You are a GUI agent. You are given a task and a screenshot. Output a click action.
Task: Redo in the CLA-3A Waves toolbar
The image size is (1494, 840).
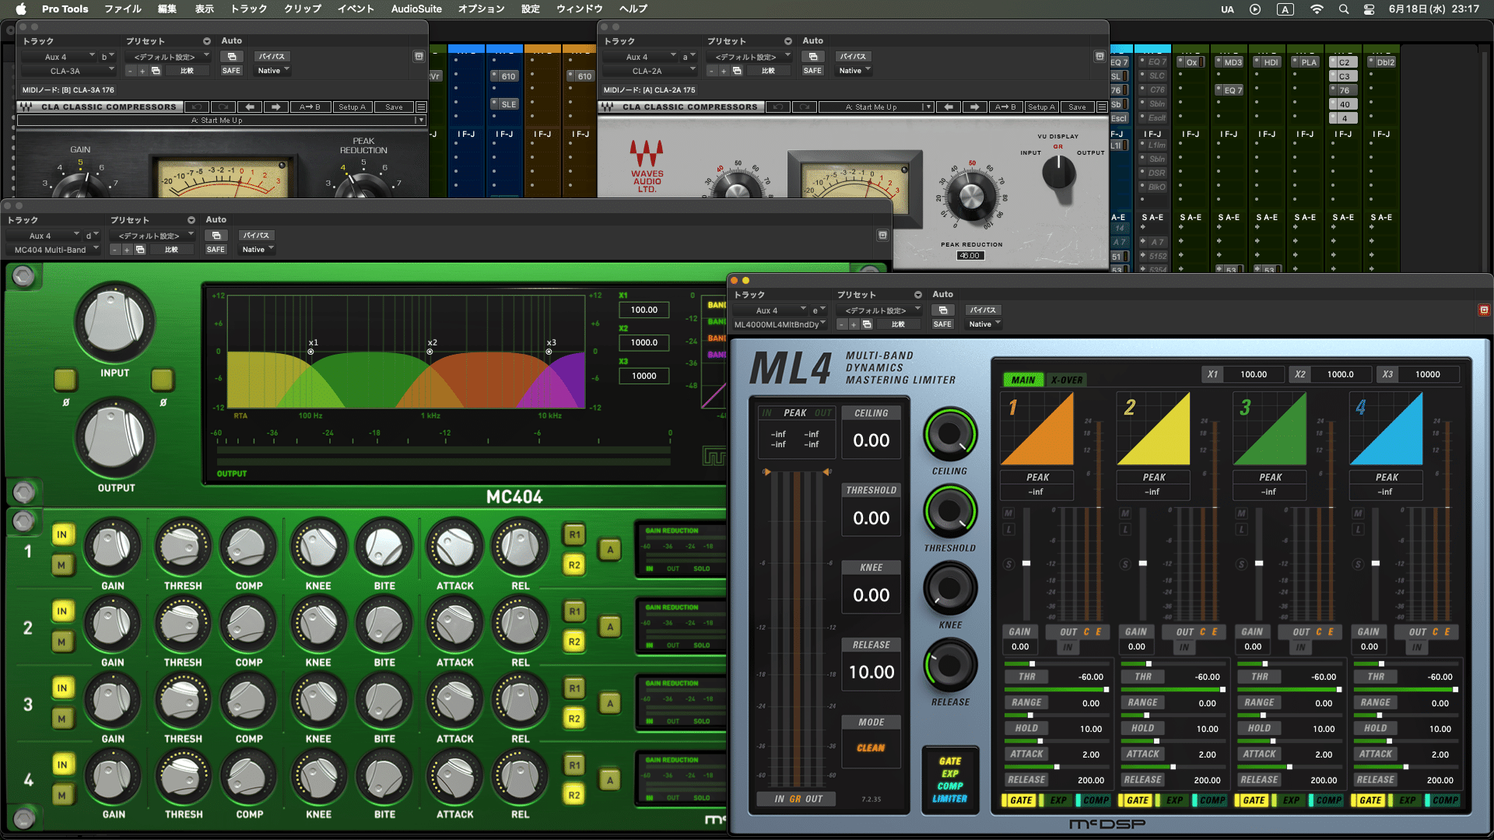[x=223, y=107]
